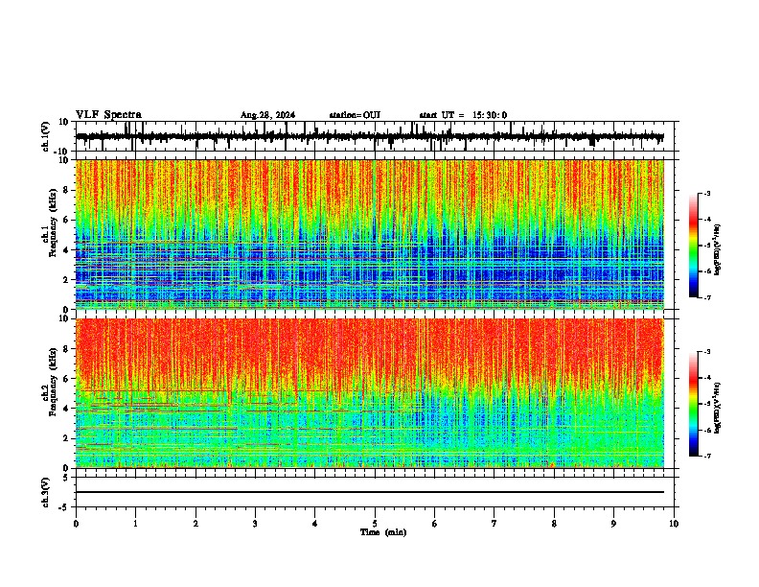Click the start UT "15:30:0" text
Viewport: 759px width, 587px height.
pos(490,115)
